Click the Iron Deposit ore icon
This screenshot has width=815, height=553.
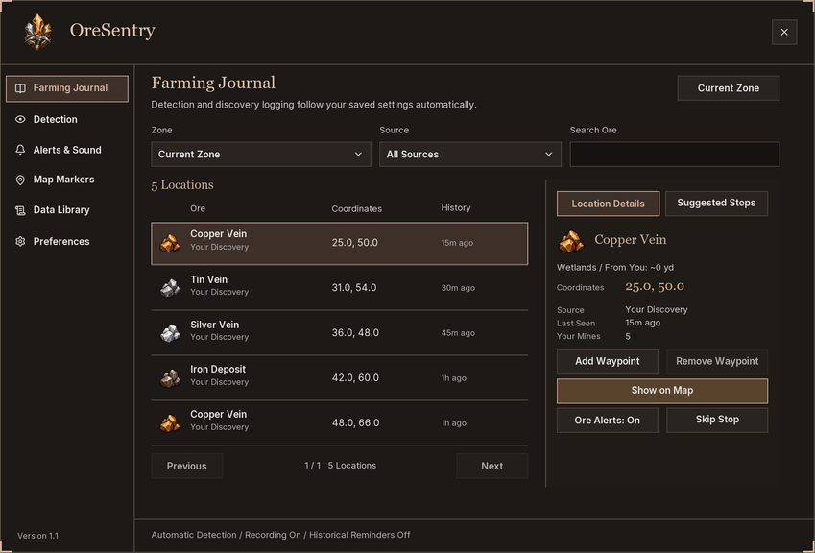pos(170,378)
